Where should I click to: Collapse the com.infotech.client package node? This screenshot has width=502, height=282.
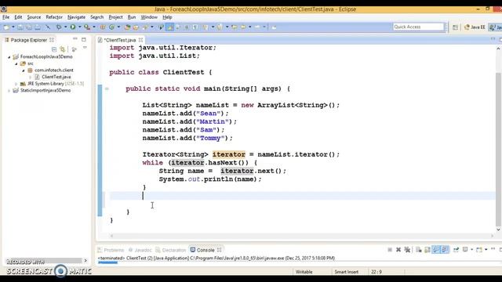24,70
